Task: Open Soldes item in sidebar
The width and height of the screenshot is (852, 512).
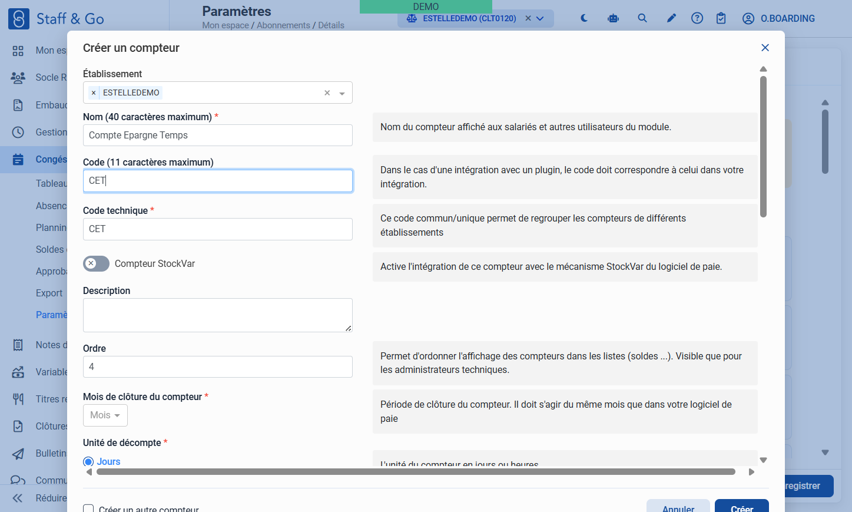Action: [50, 249]
